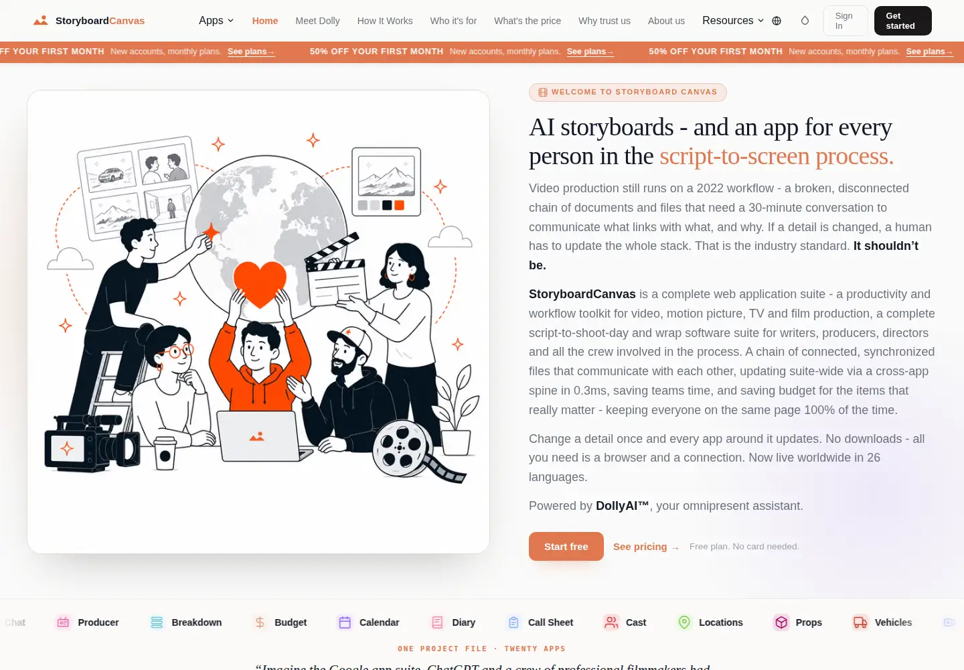964x670 pixels.
Task: Click the DollyAI™ bold text
Action: point(623,506)
